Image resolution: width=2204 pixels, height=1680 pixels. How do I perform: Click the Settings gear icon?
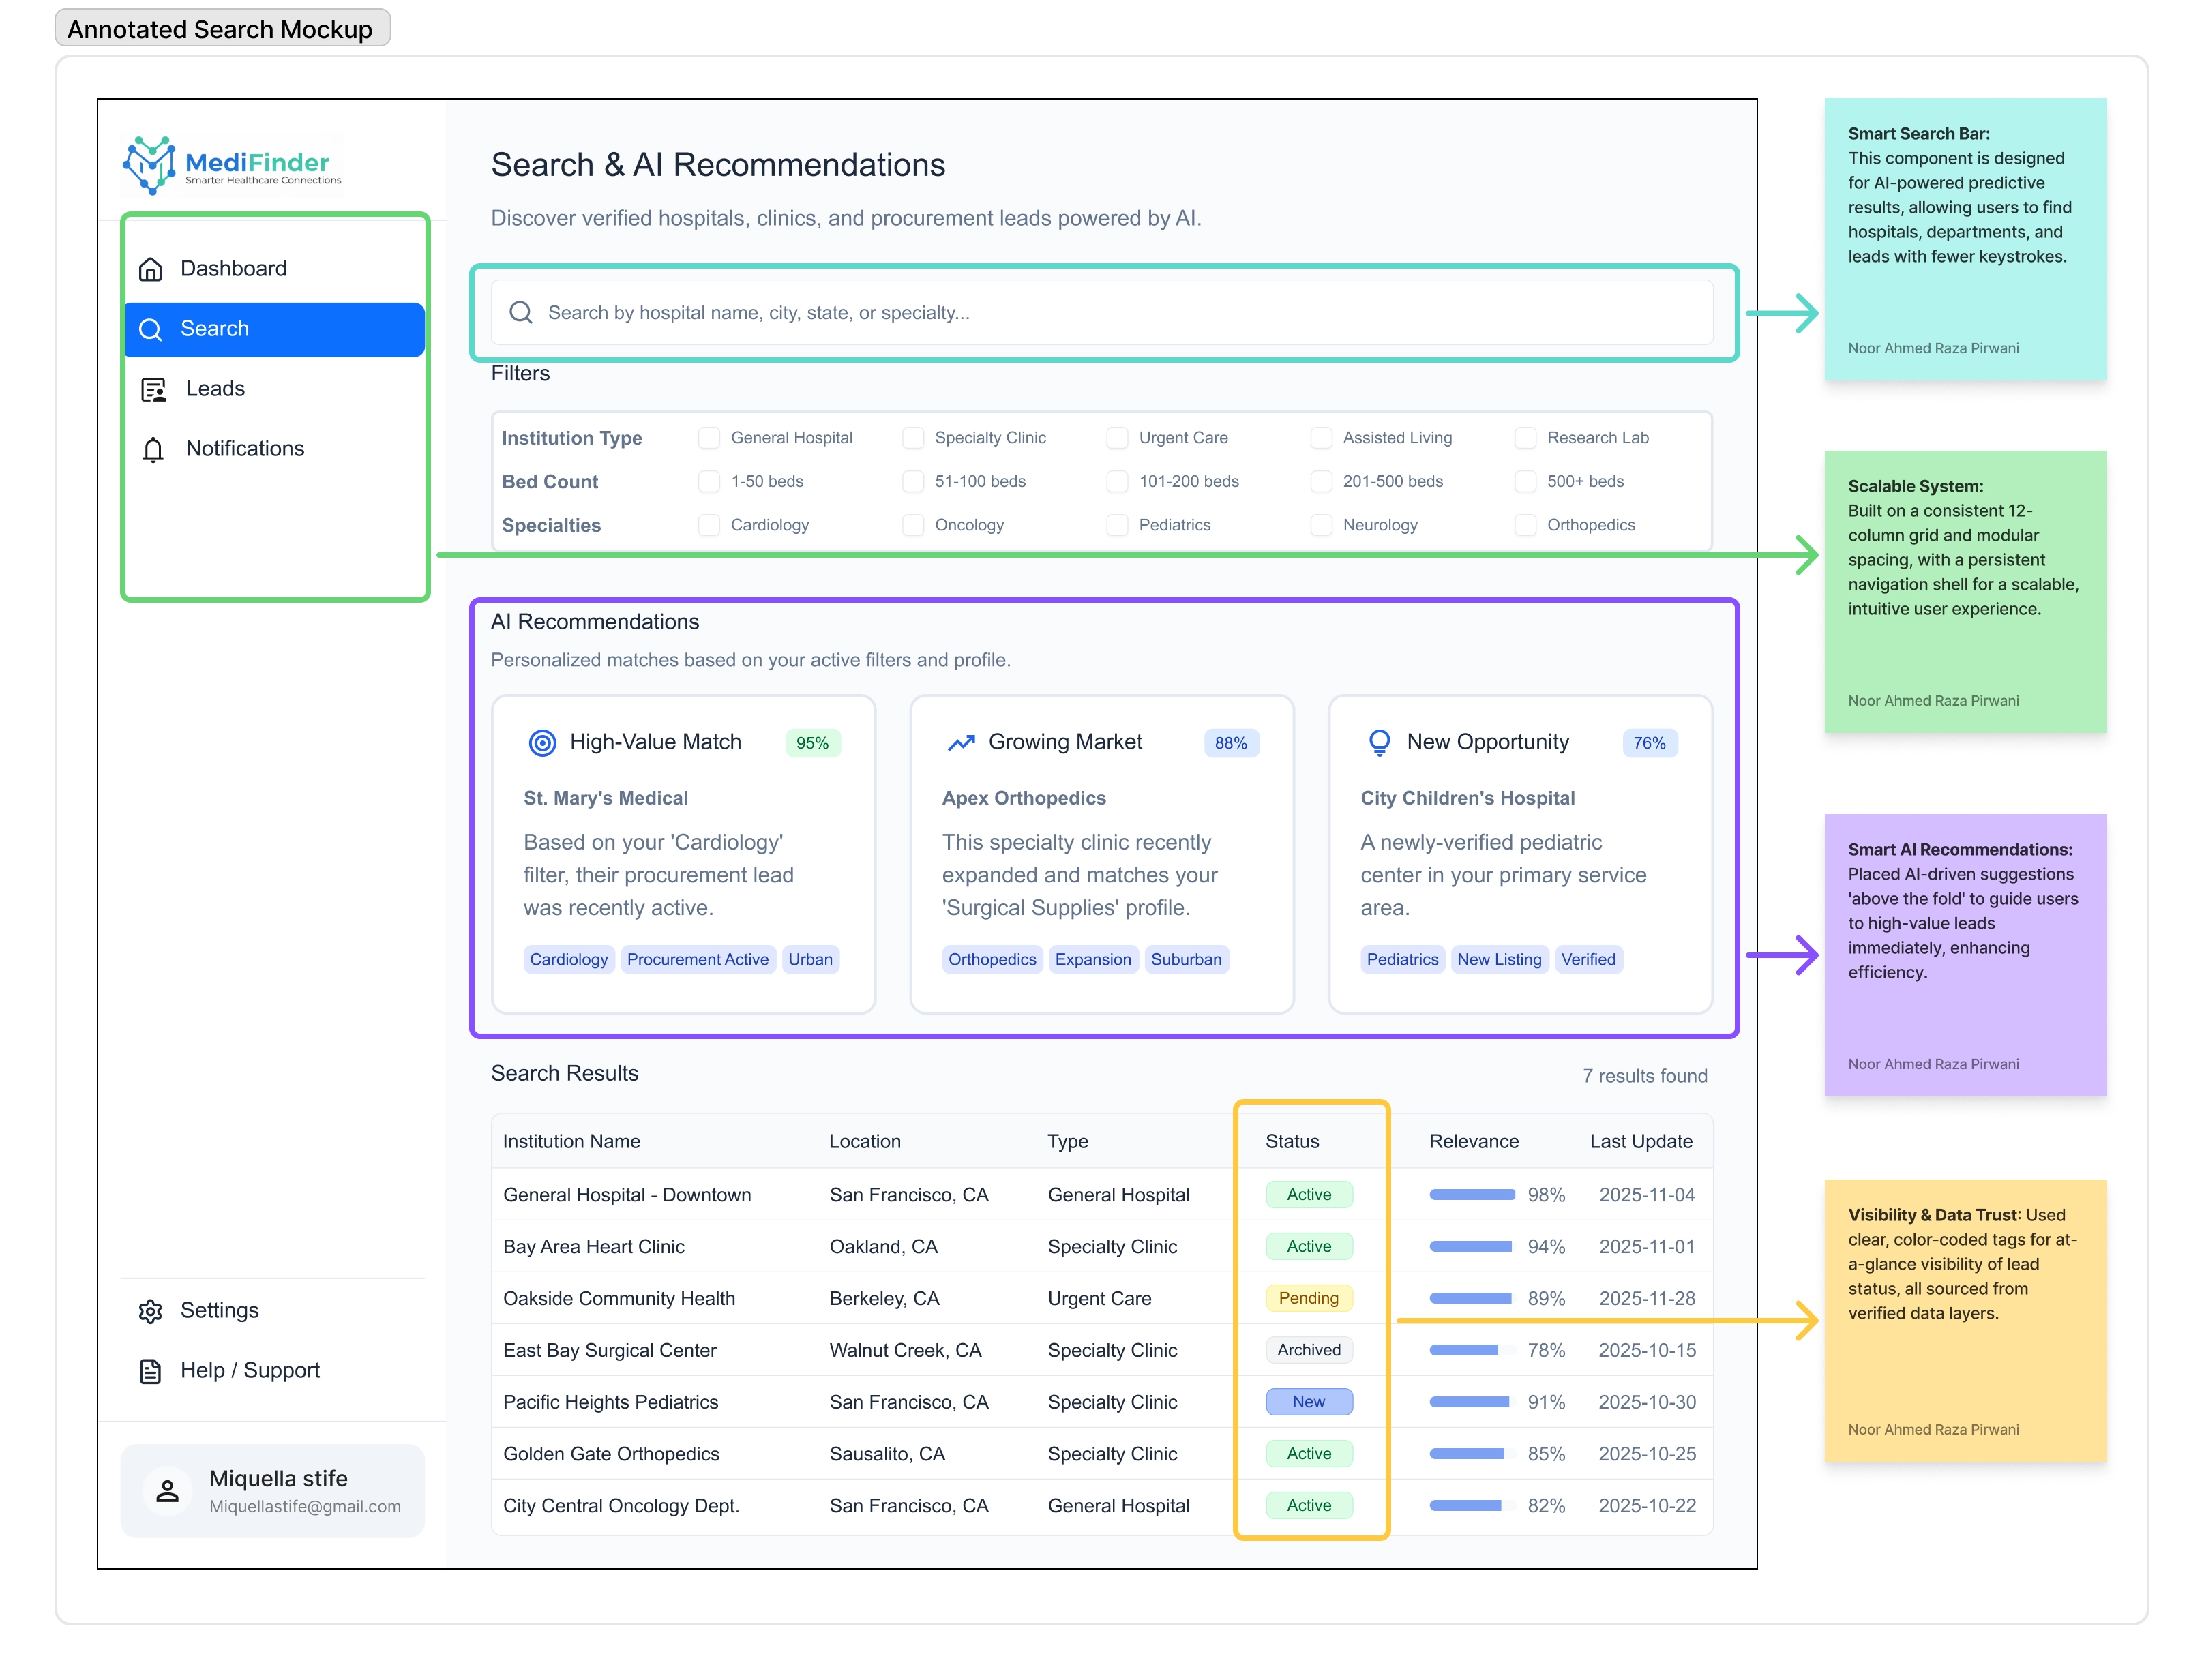(150, 1311)
